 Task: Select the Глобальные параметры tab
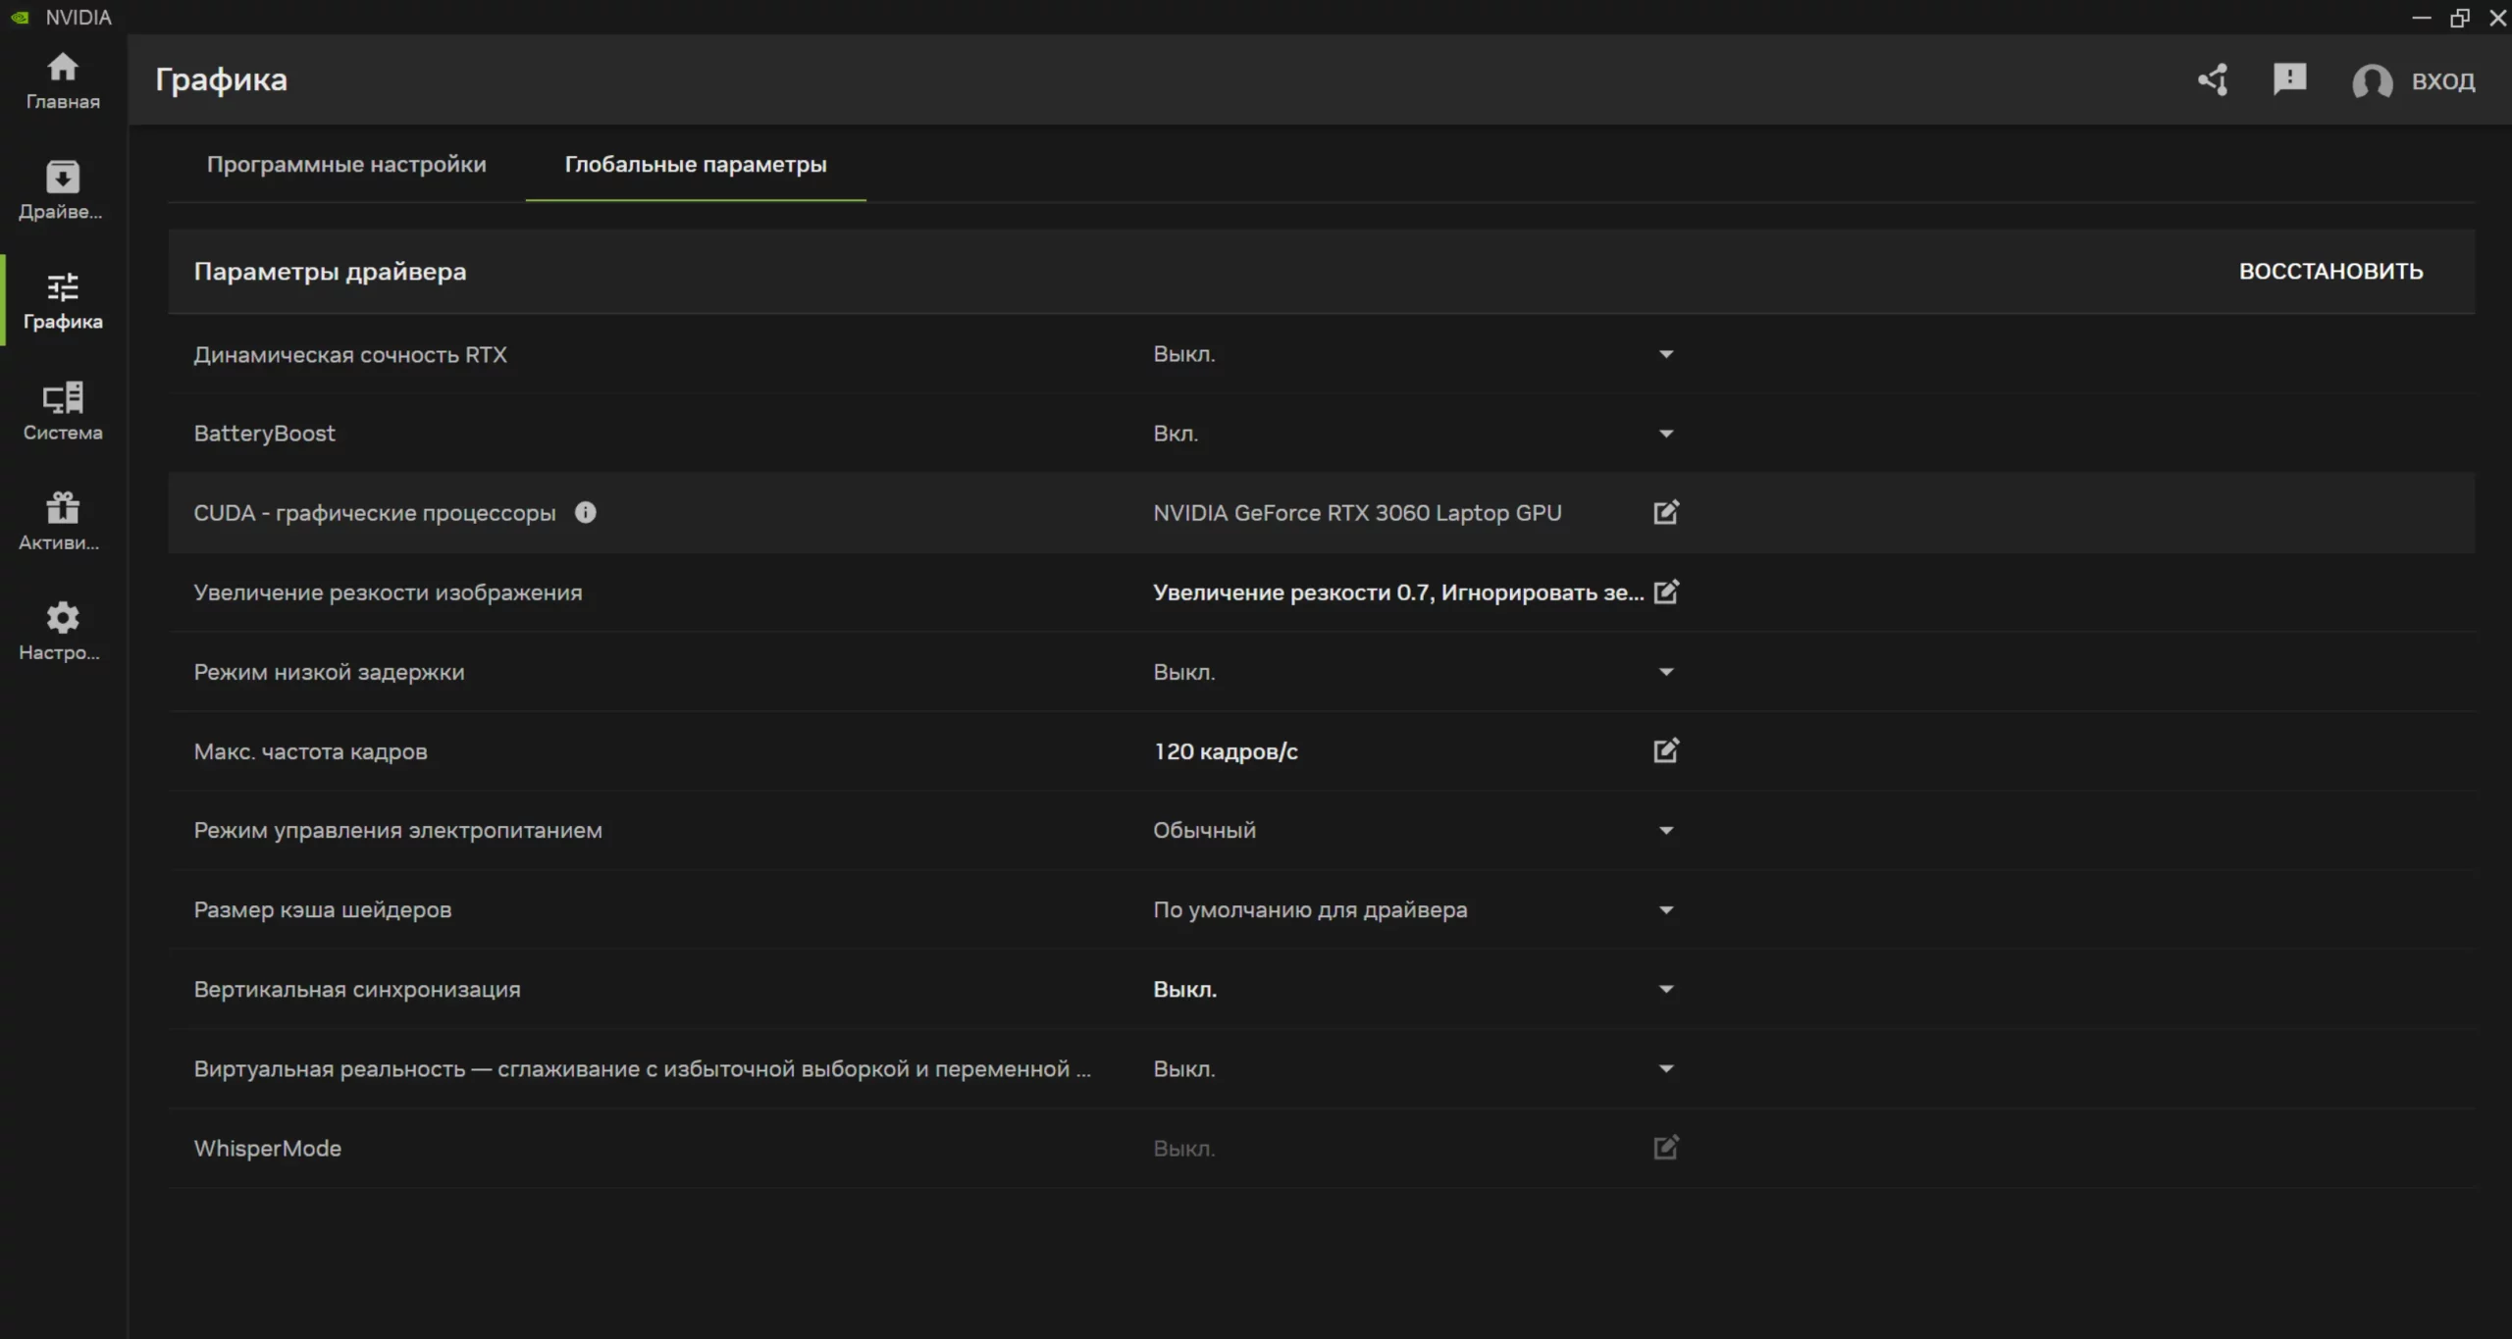click(x=695, y=164)
